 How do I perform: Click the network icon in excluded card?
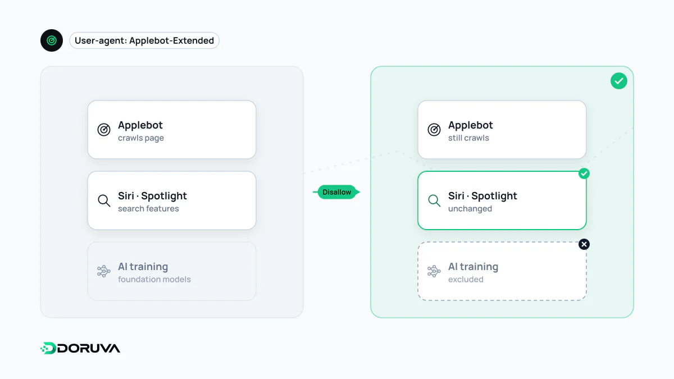pos(434,271)
